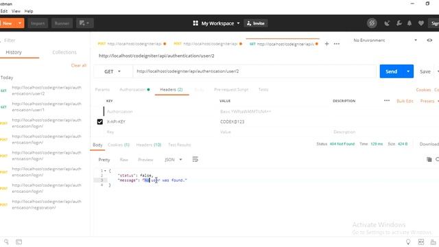Click the header columns three-dots options
Image resolution: width=439 pixels, height=247 pixels.
click(x=387, y=101)
